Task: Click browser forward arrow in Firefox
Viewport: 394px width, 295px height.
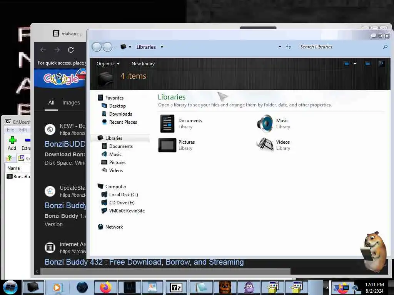Action: tap(57, 50)
